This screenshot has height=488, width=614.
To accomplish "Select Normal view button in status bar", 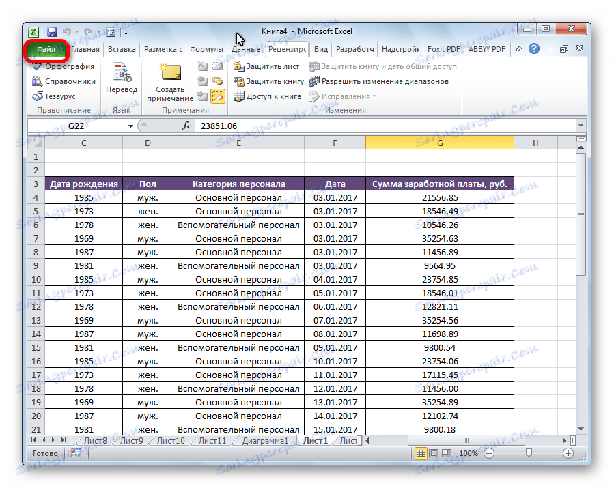I will 421,453.
